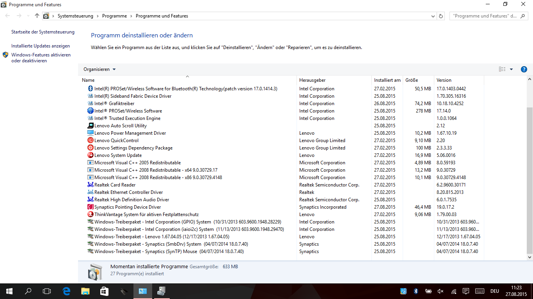The height and width of the screenshot is (299, 533).
Task: Sort by the Herausgeber column header
Action: pos(334,80)
